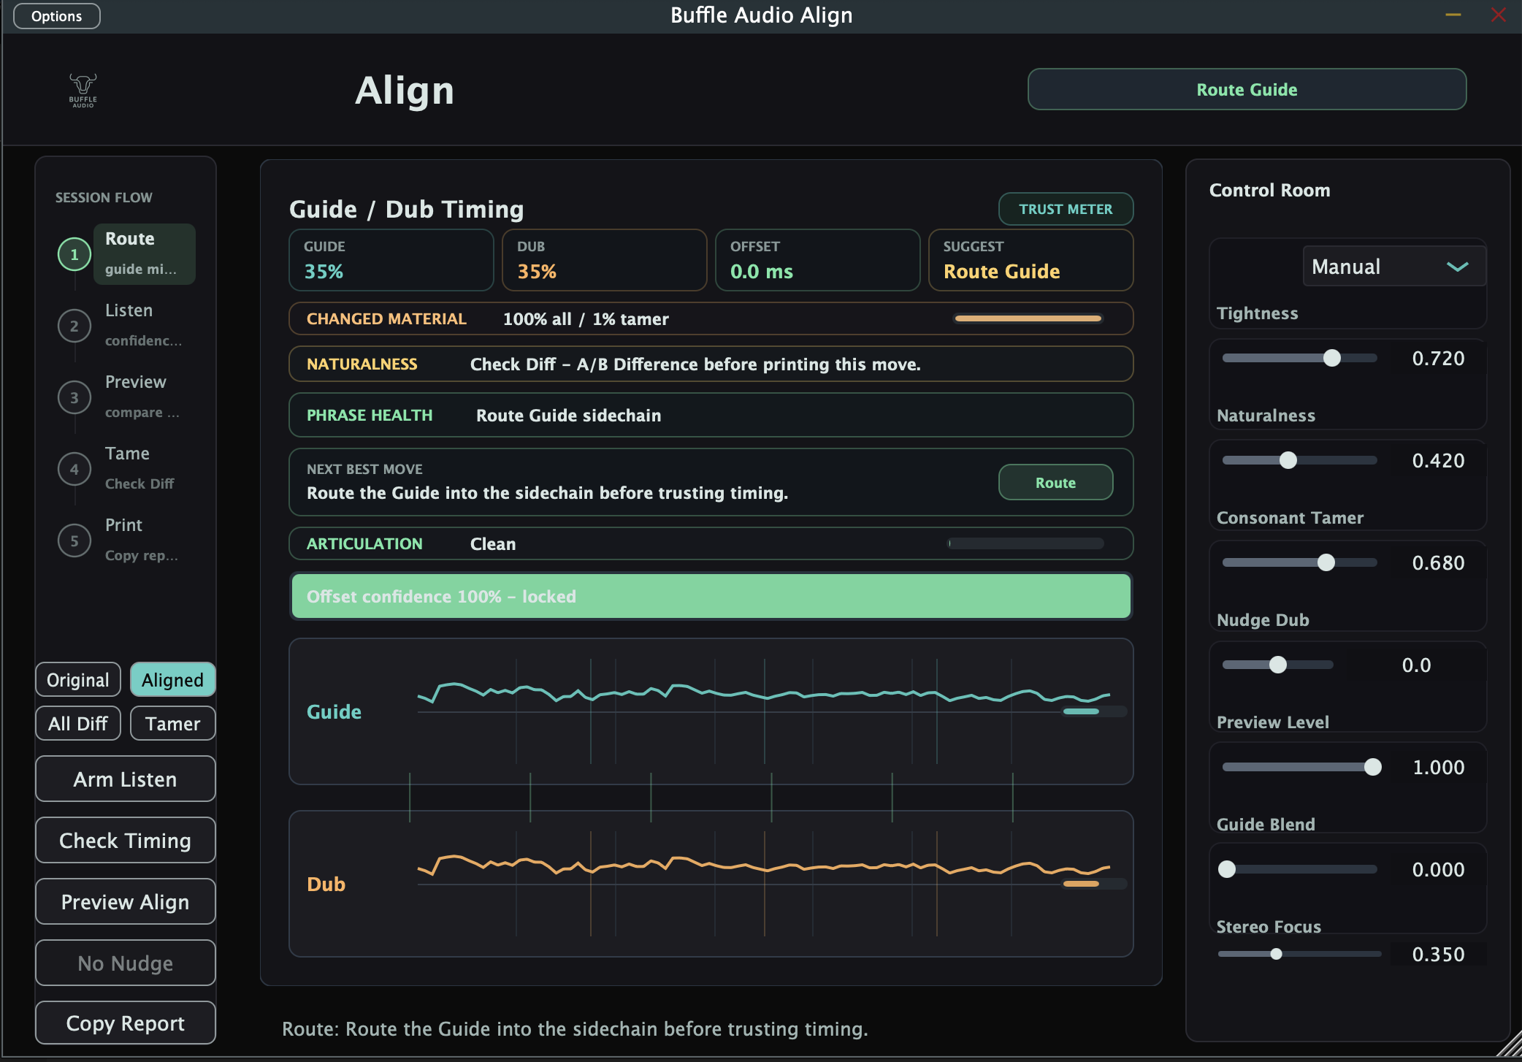Viewport: 1522px width, 1062px height.
Task: Adjust the Consonant Tamer slider
Action: pyautogui.click(x=1300, y=562)
